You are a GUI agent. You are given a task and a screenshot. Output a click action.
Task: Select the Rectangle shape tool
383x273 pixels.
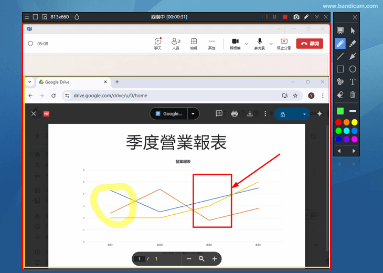(x=341, y=69)
